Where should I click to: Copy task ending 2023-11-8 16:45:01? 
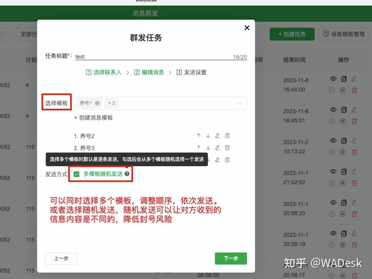[344, 110]
